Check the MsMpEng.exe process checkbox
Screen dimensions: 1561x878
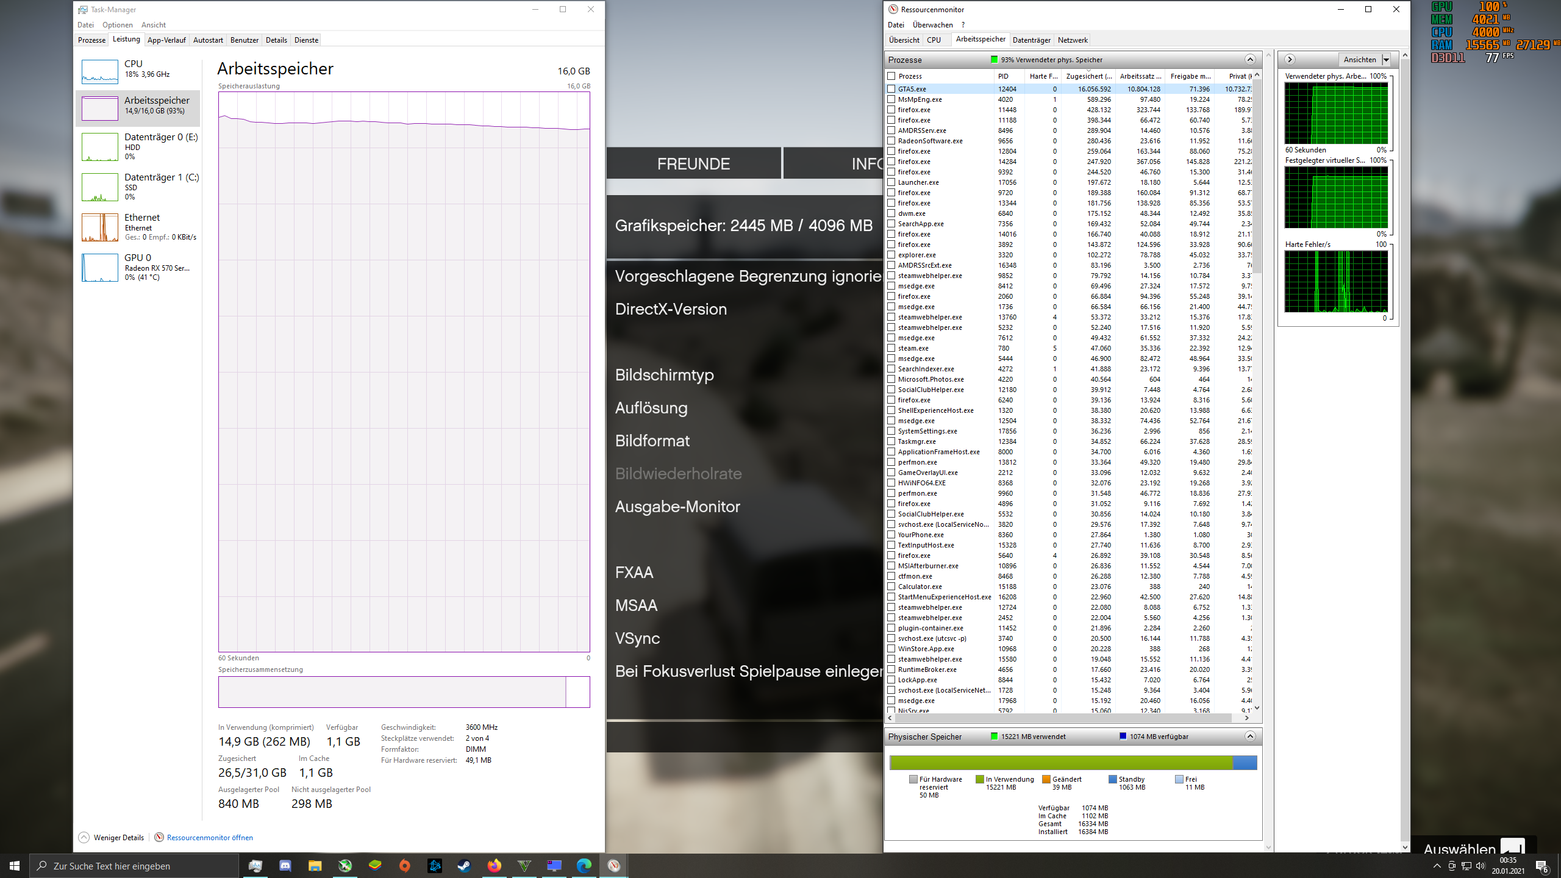coord(891,99)
